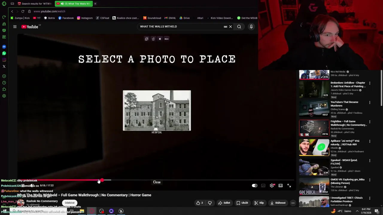
Task: Select the What The Walls Withheld tab
Action: coord(74,4)
